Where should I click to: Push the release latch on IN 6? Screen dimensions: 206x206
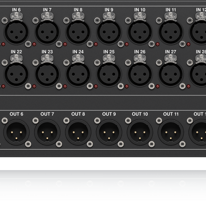(x=16, y=16)
